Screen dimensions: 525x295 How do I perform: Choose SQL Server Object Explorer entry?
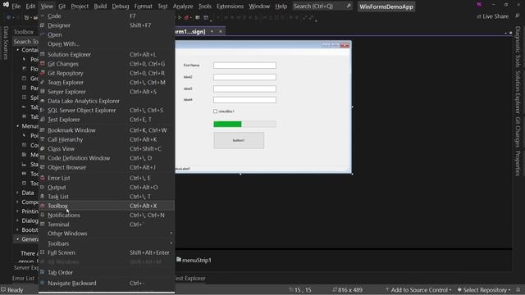coord(107,110)
